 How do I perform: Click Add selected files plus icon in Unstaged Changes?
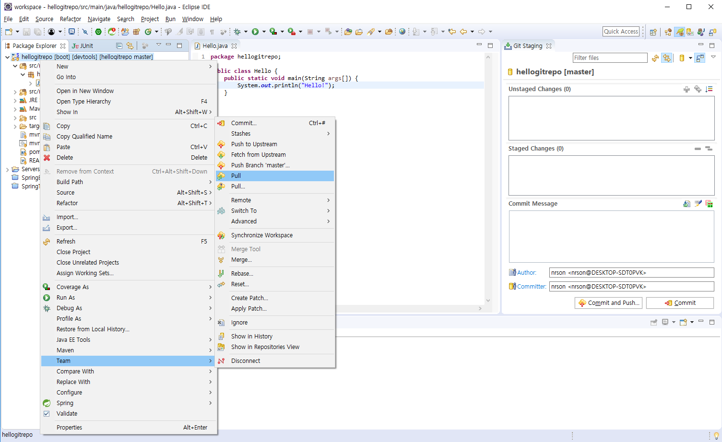[x=686, y=89]
